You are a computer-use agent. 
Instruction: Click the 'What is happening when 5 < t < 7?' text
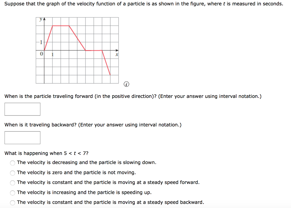coord(47,153)
